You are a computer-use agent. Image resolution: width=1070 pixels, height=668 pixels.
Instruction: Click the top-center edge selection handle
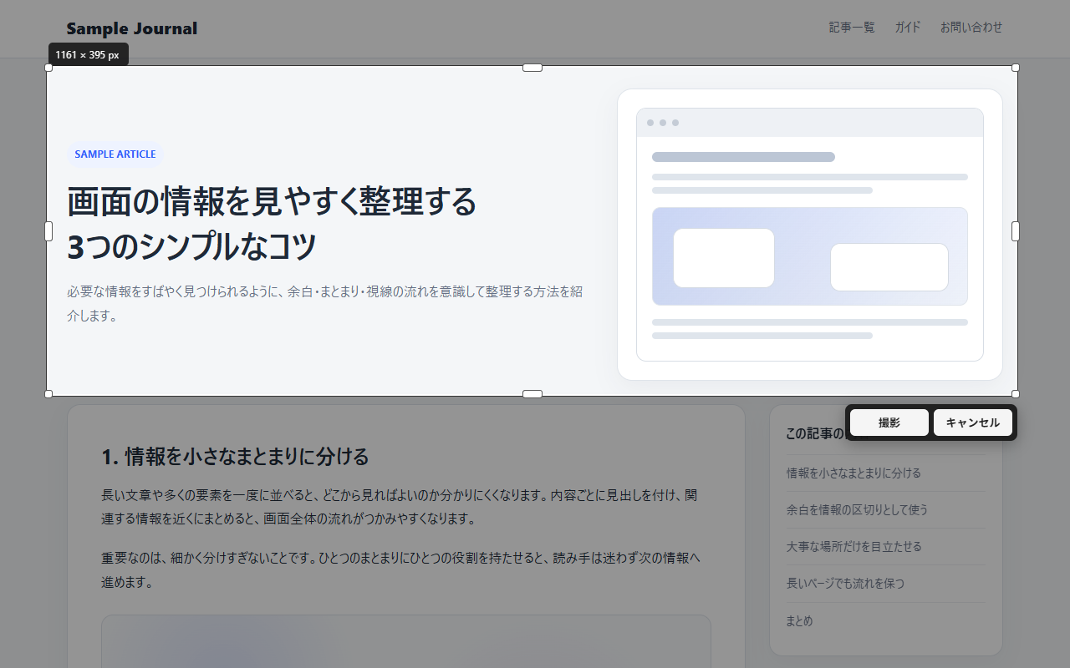(532, 68)
